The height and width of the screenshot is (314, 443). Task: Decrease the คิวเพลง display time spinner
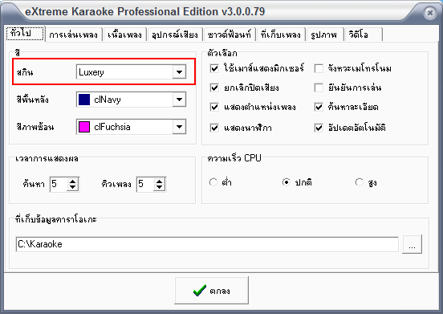160,187
